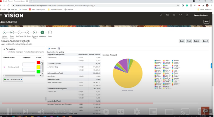The image size is (214, 117).
Task: Bookmark this page with the address bar star
Action: tap(178, 5)
